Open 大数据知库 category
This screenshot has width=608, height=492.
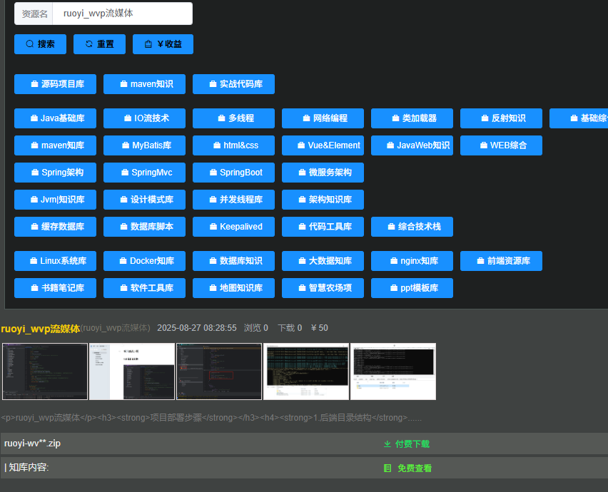pos(323,261)
